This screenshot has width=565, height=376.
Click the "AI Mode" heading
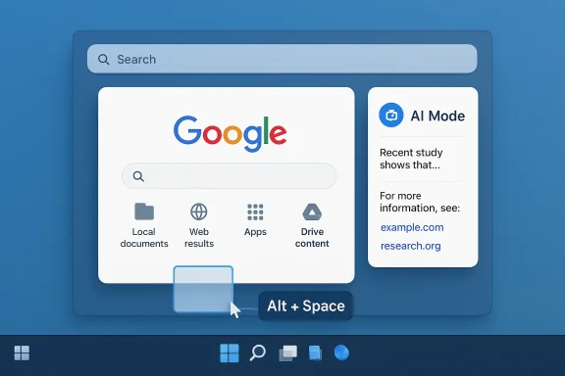click(x=437, y=116)
